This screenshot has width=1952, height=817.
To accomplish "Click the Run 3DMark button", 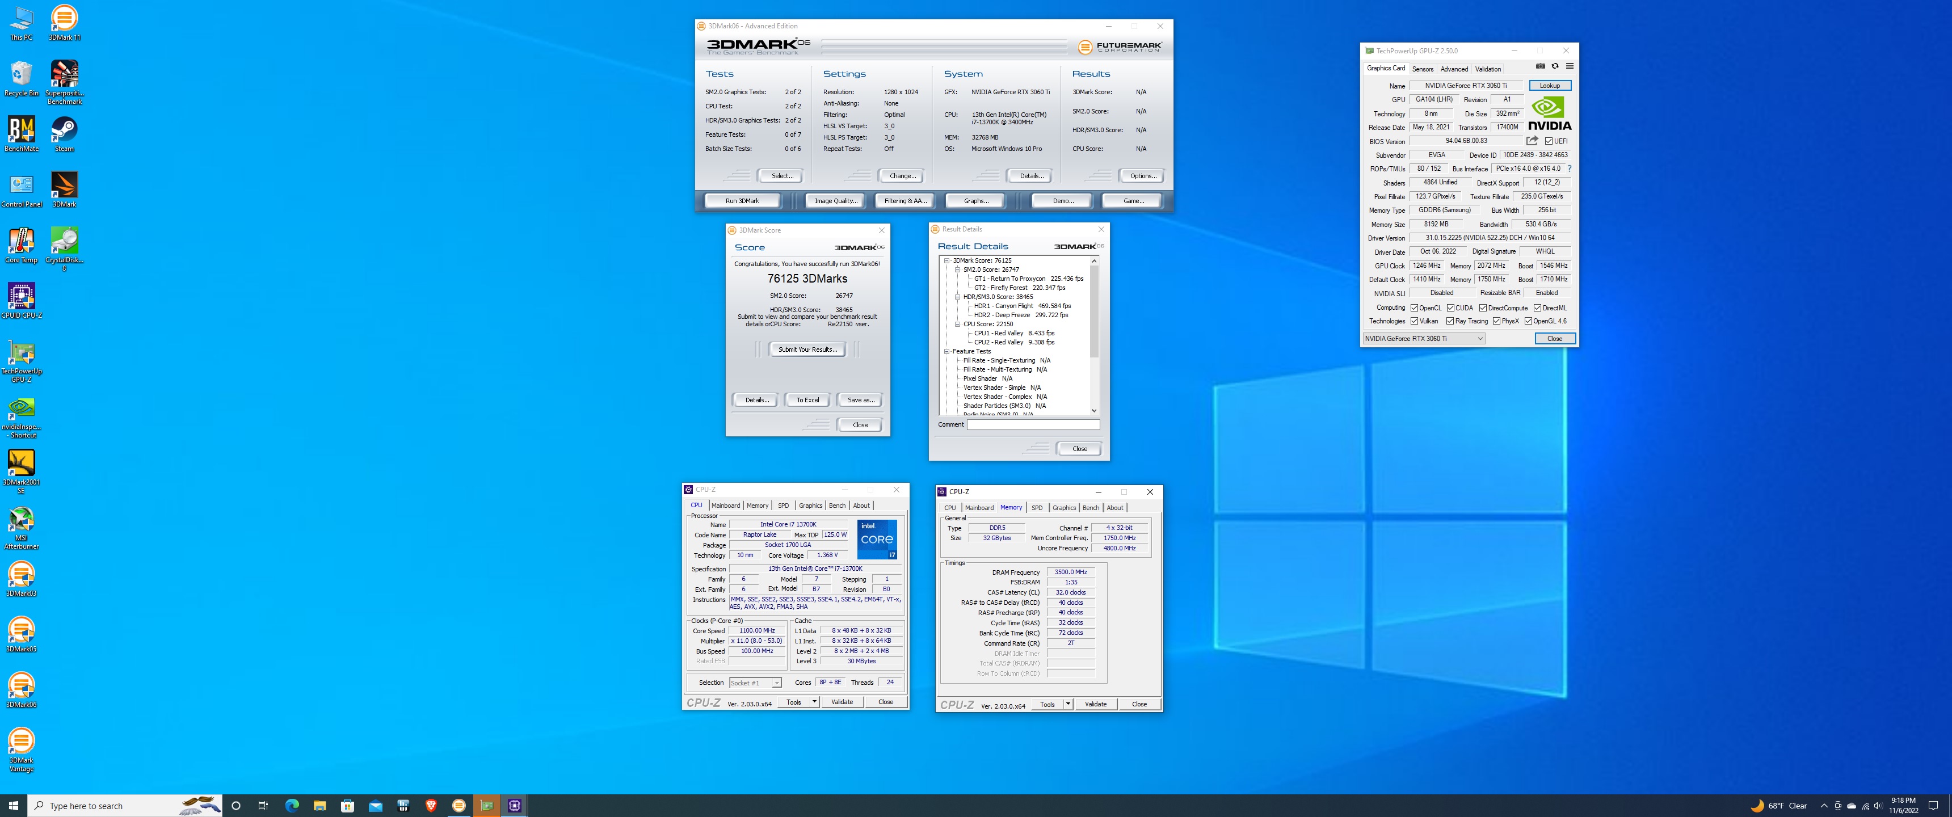I will point(742,201).
